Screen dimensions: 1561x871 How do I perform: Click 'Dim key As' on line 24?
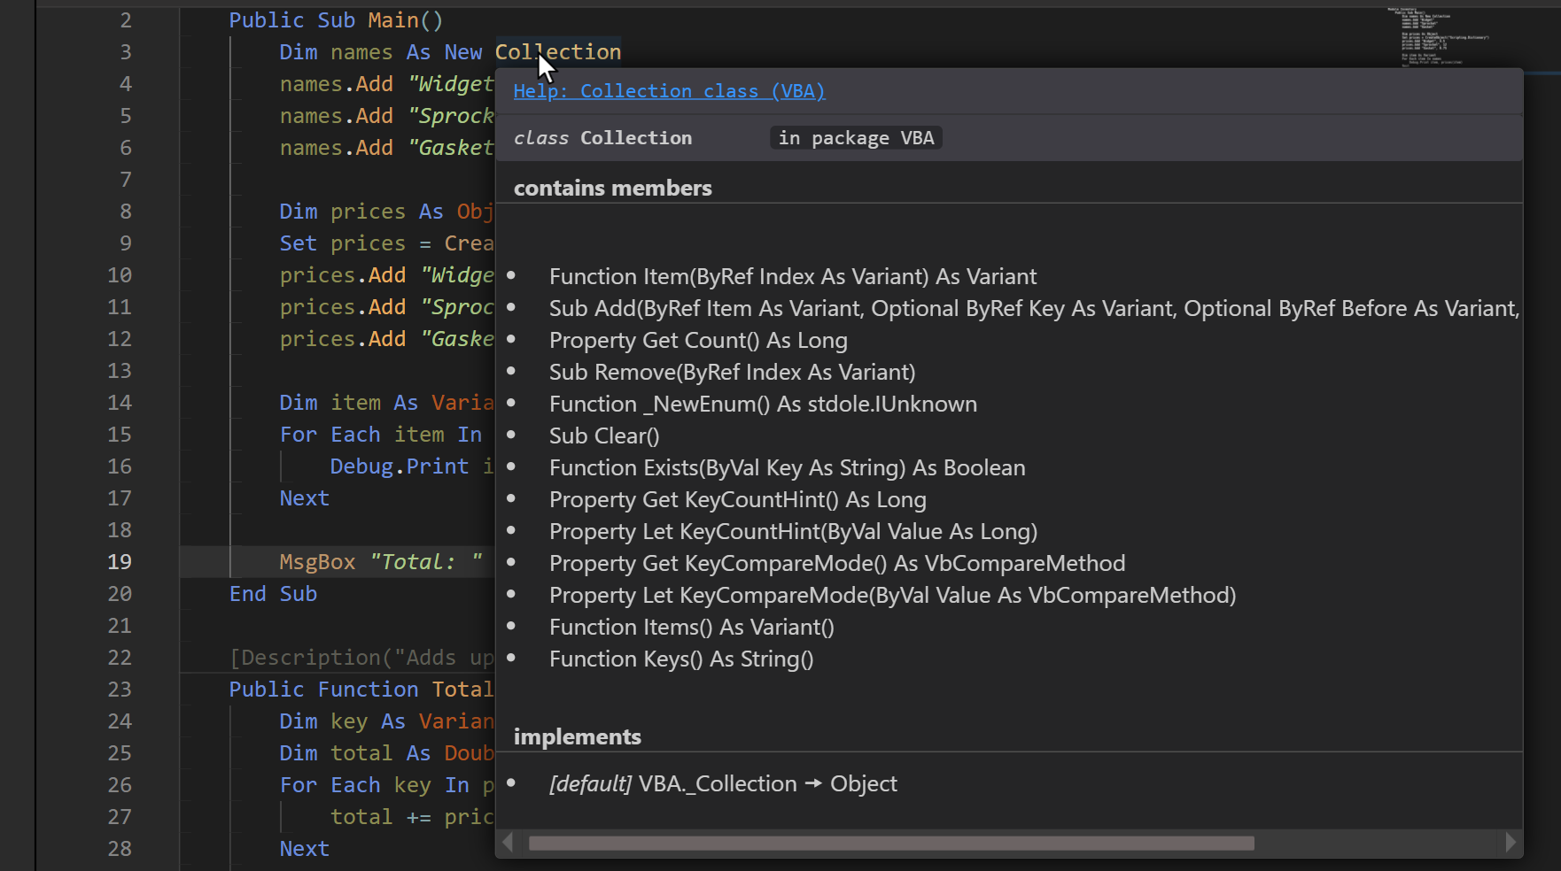[x=342, y=721]
